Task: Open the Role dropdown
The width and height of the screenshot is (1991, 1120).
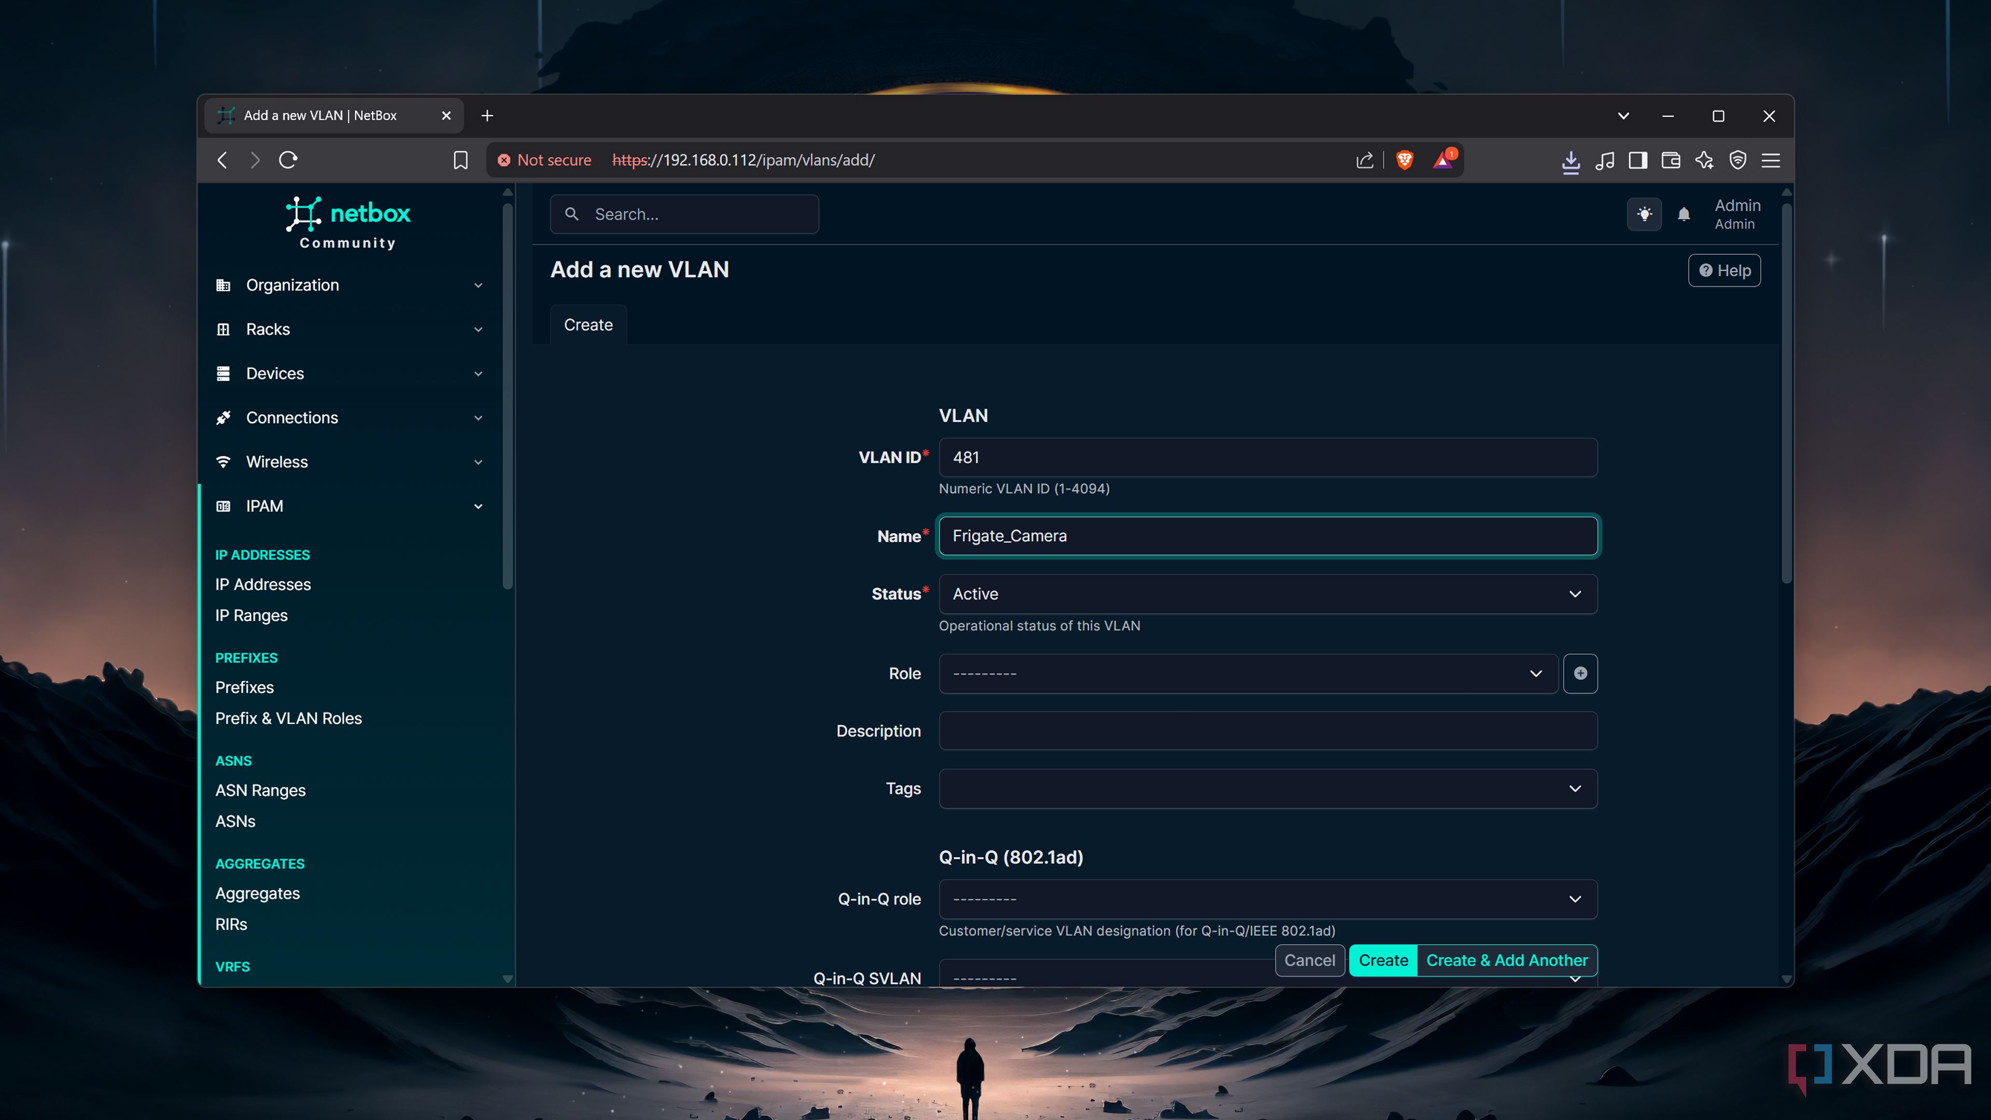Action: pyautogui.click(x=1248, y=673)
